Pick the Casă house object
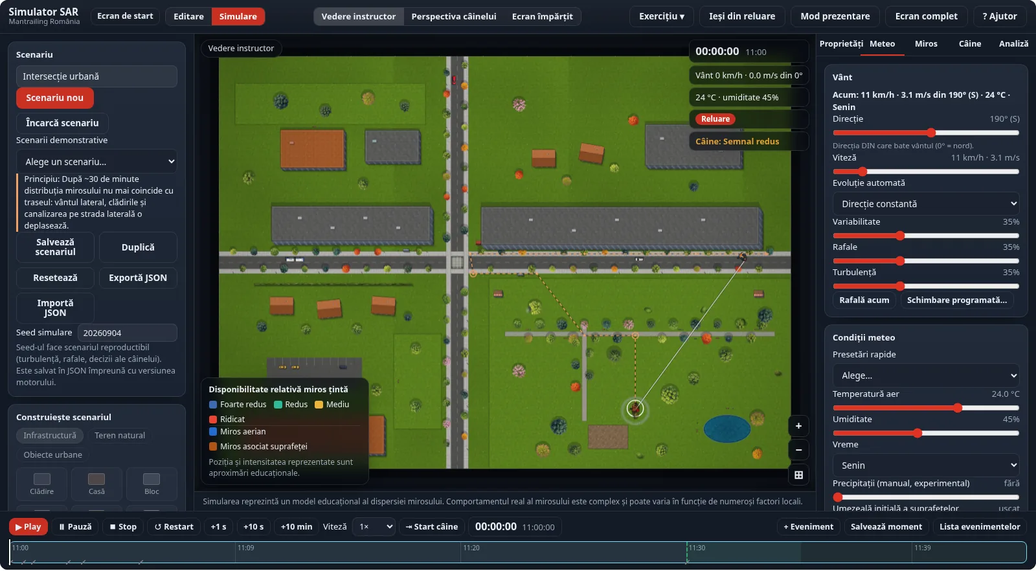This screenshot has height=571, width=1036. [96, 484]
